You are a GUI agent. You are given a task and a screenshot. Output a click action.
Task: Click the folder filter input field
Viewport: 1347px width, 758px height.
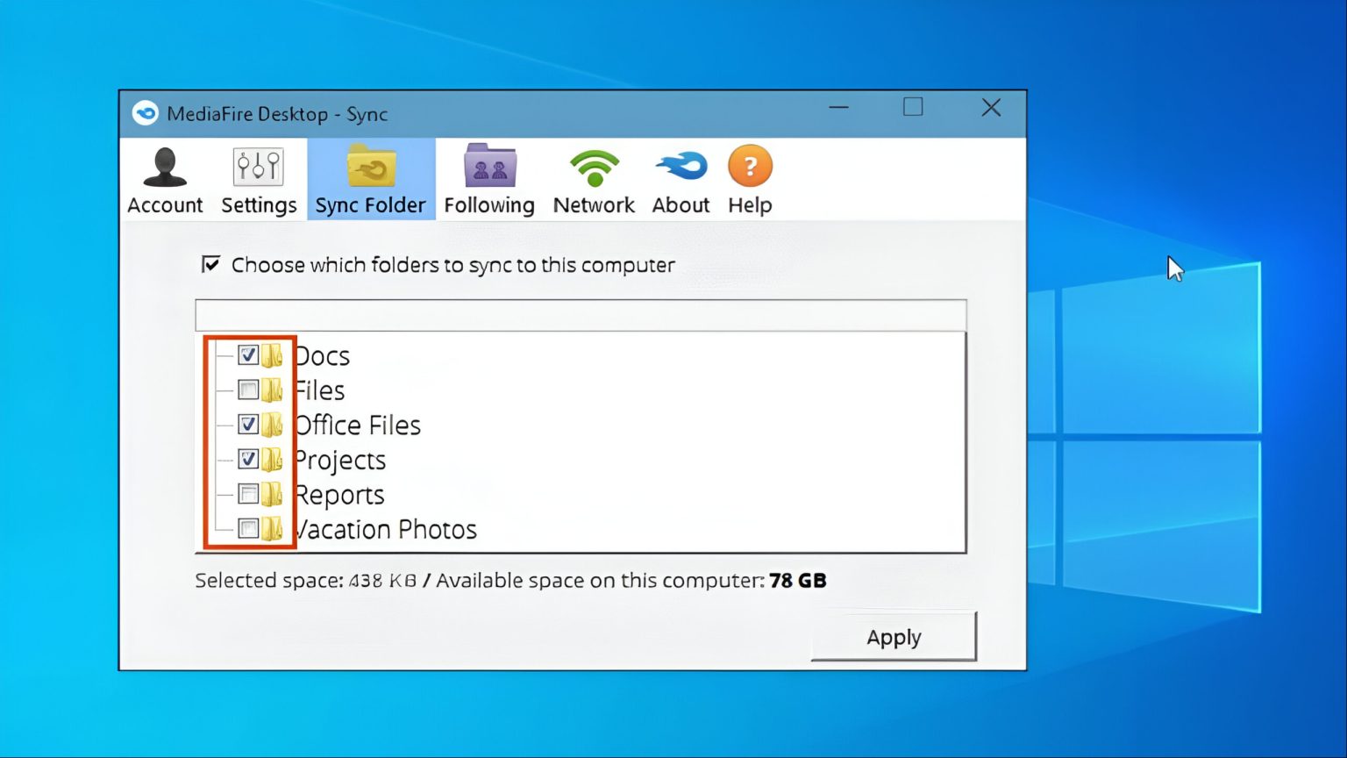click(x=581, y=315)
